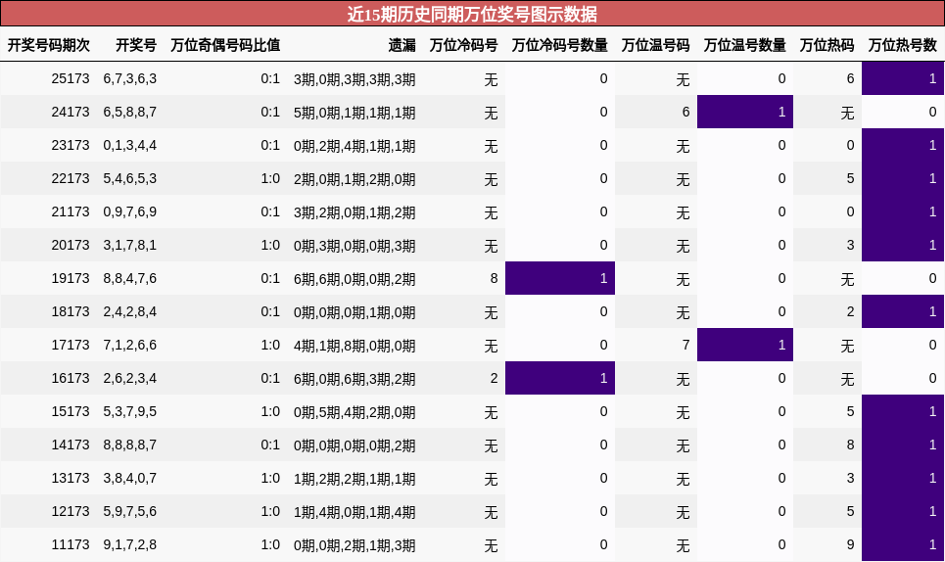Select period number 17173
This screenshot has width=945, height=562.
(x=71, y=346)
